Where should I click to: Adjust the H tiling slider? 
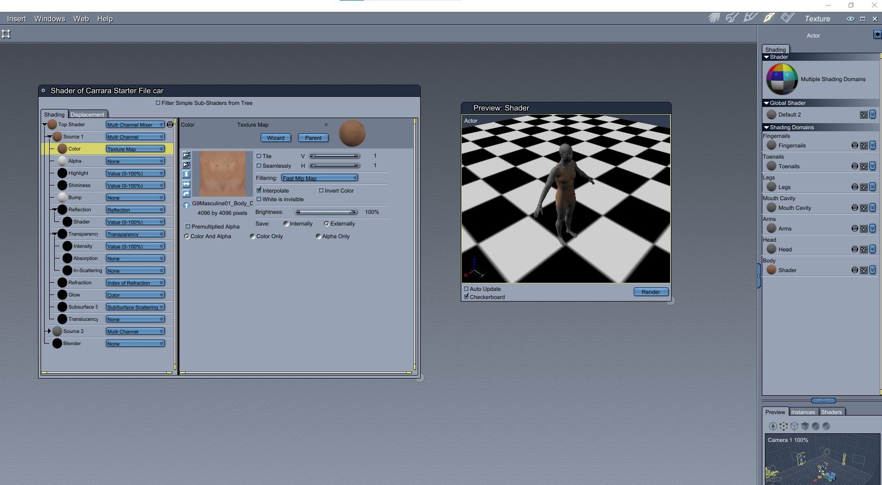[x=335, y=165]
